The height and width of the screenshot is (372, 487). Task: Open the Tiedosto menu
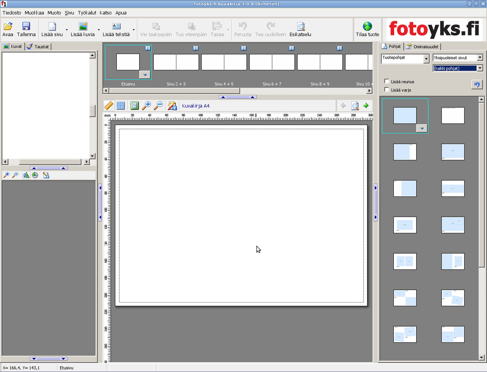(x=12, y=13)
